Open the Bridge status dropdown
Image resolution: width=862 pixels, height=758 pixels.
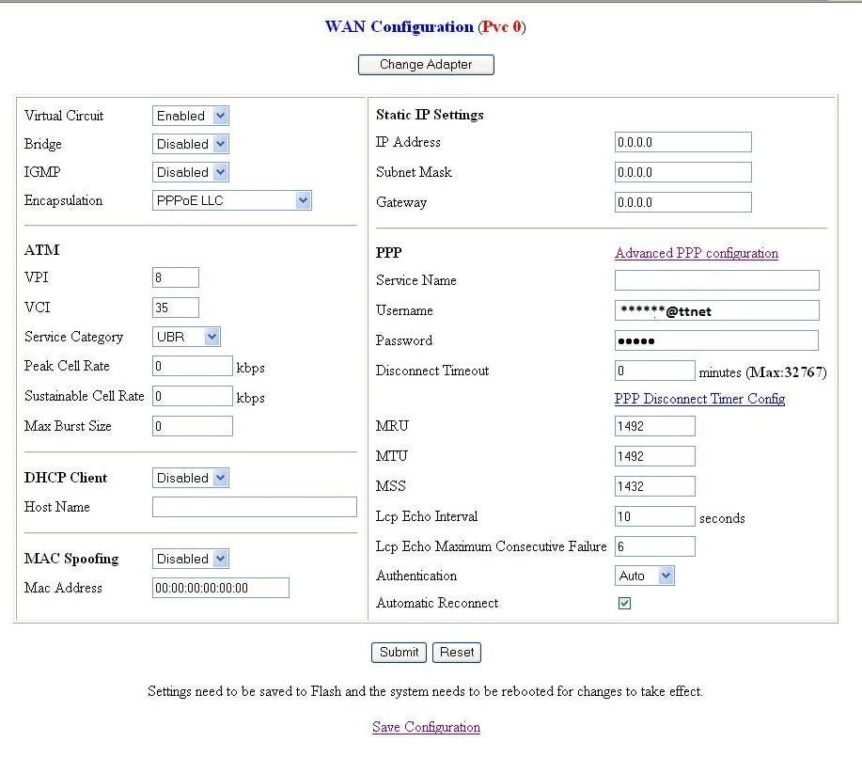tap(189, 143)
